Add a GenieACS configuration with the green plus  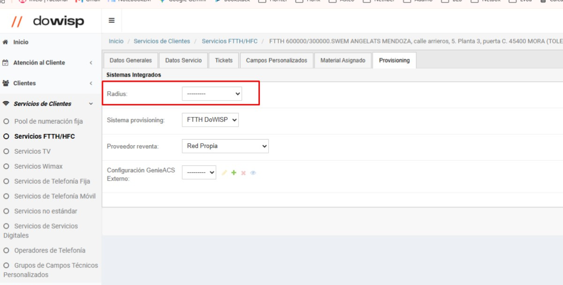click(x=234, y=173)
